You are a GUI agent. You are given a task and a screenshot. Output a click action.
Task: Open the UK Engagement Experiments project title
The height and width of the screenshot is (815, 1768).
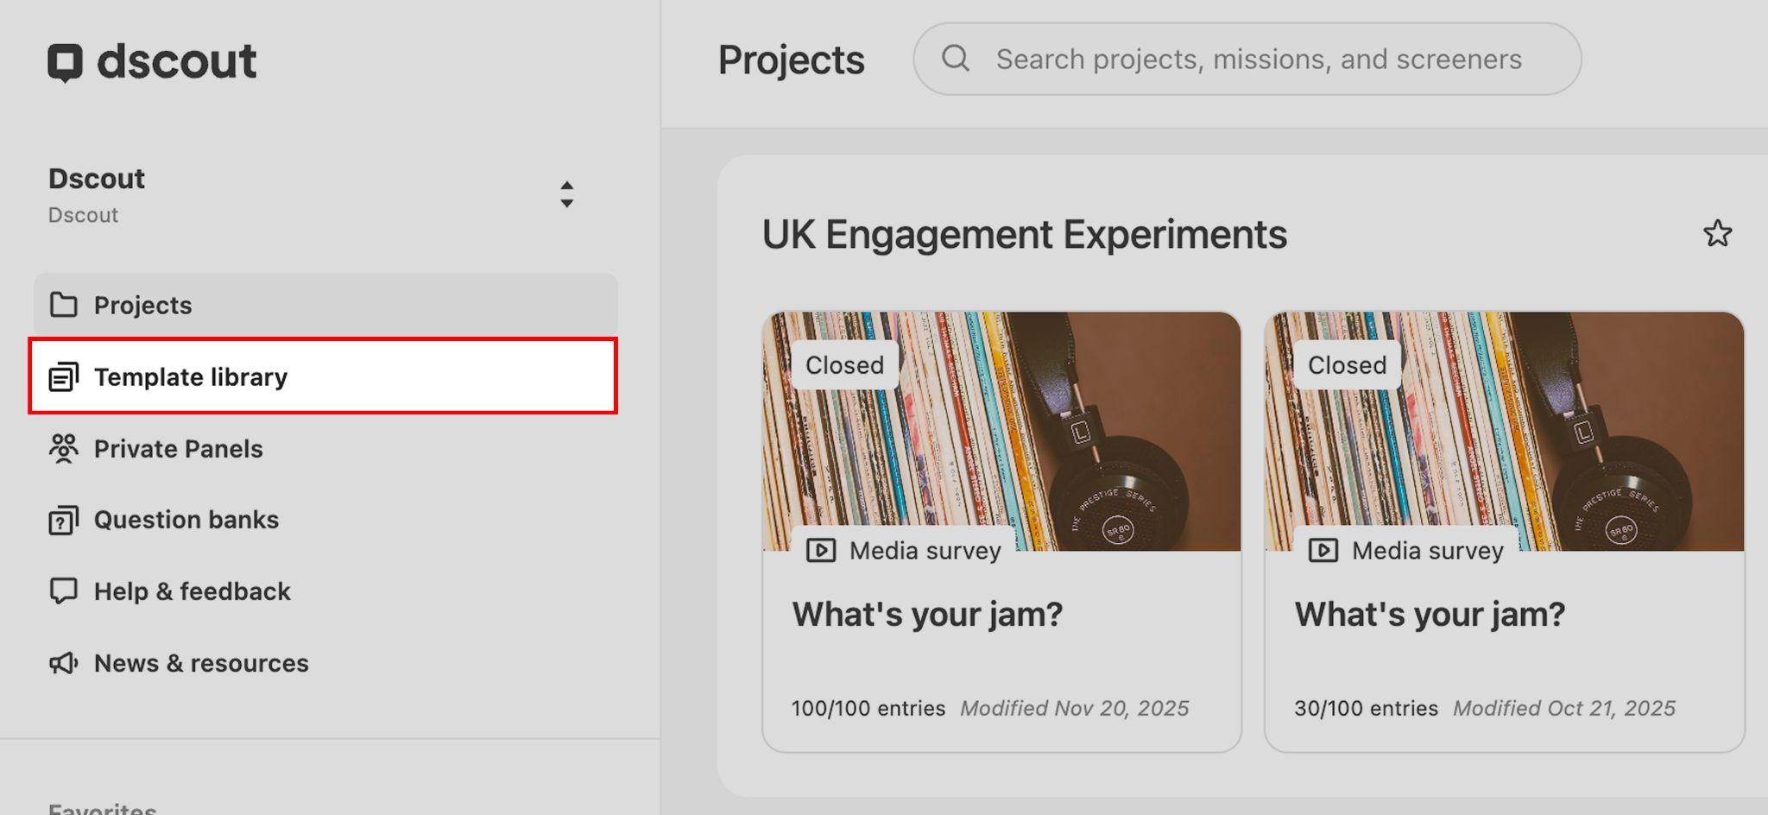1024,235
